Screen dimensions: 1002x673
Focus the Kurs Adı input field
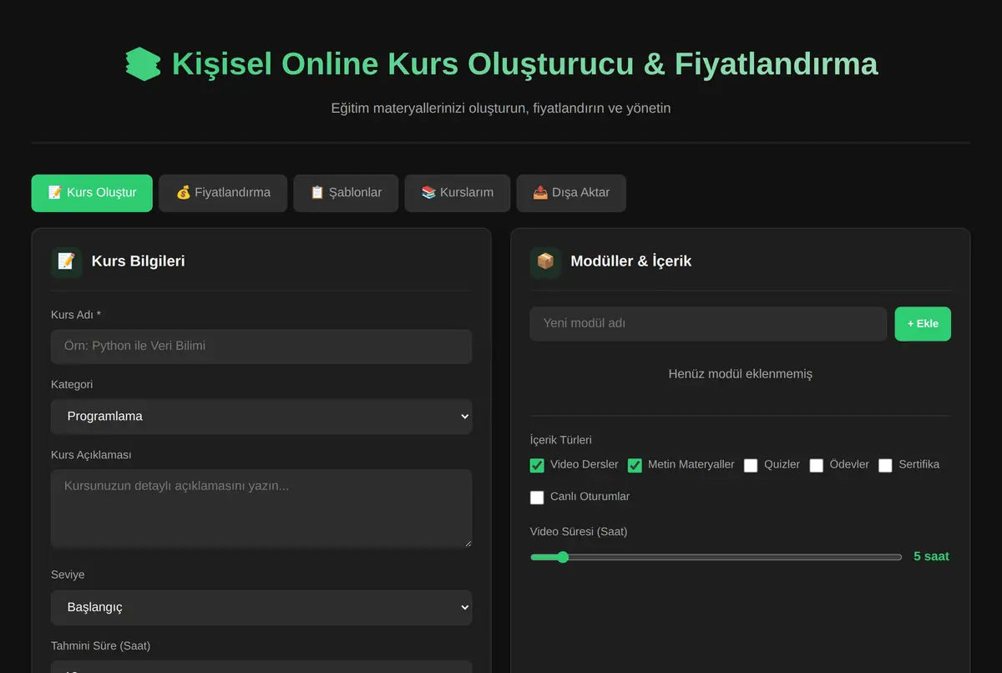(261, 346)
